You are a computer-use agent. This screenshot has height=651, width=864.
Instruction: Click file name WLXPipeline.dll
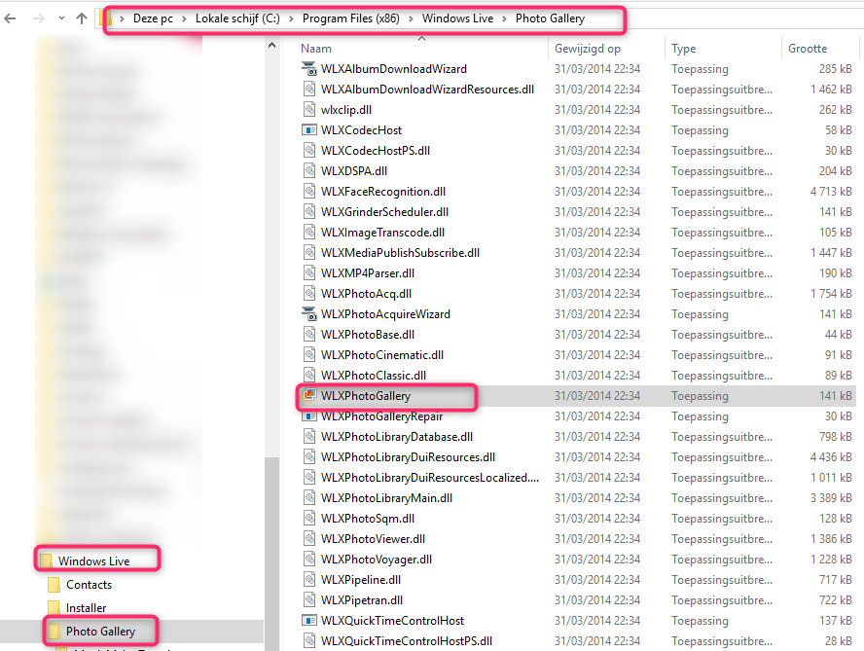361,579
